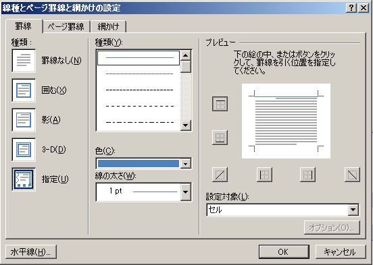Screen dimensions: 373x265
Task: Click the 1 pt line width box
Action: click(139, 192)
